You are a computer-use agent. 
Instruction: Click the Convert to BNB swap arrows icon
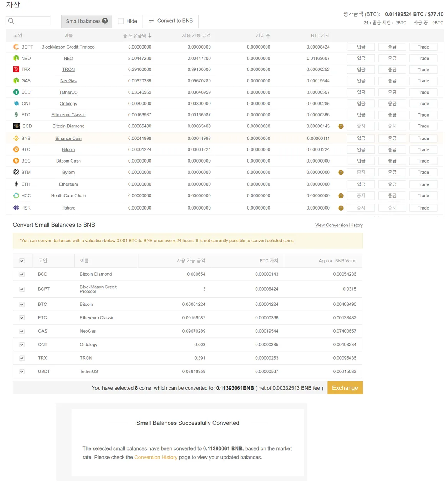pos(151,21)
